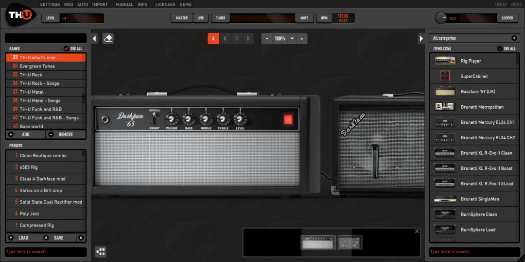This screenshot has width=525, height=262.
Task: Switch to scene B tab
Action: click(225, 39)
